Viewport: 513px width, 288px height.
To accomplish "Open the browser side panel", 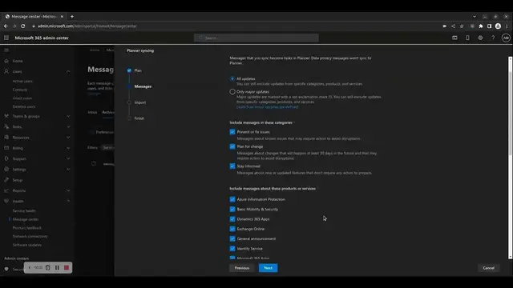I will (490, 26).
